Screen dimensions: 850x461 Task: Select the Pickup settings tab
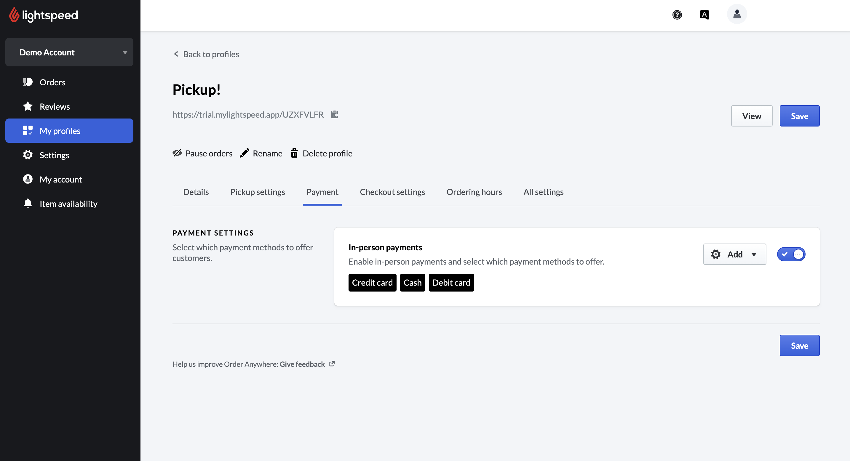pyautogui.click(x=257, y=192)
